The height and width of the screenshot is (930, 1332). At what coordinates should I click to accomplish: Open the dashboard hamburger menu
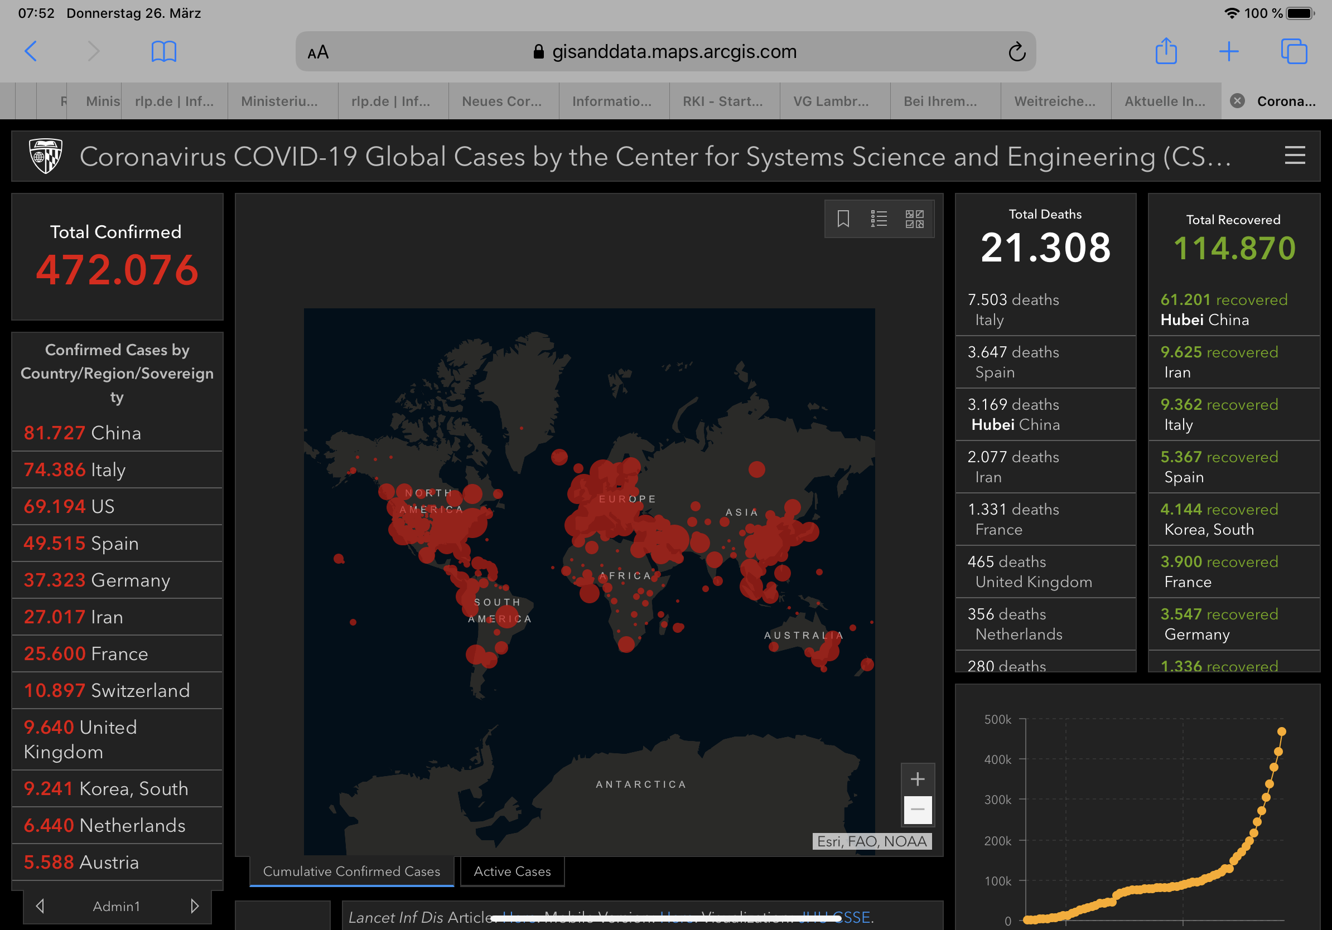1295,156
